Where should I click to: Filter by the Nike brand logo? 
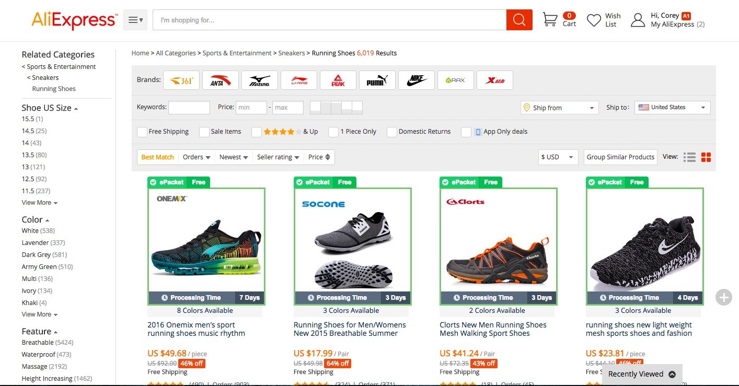pos(417,80)
